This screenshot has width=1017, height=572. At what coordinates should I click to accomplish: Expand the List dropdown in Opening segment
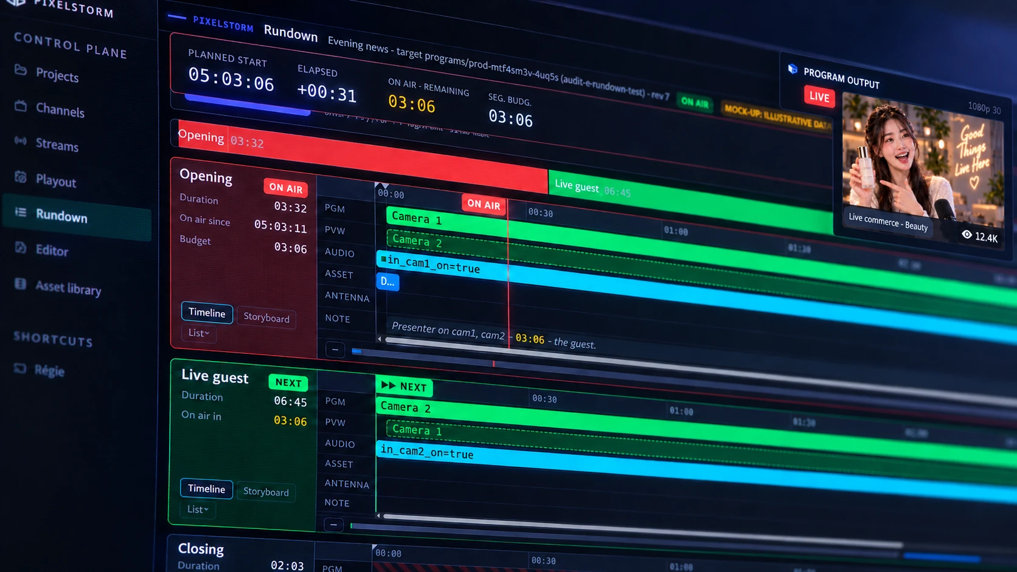coord(198,333)
